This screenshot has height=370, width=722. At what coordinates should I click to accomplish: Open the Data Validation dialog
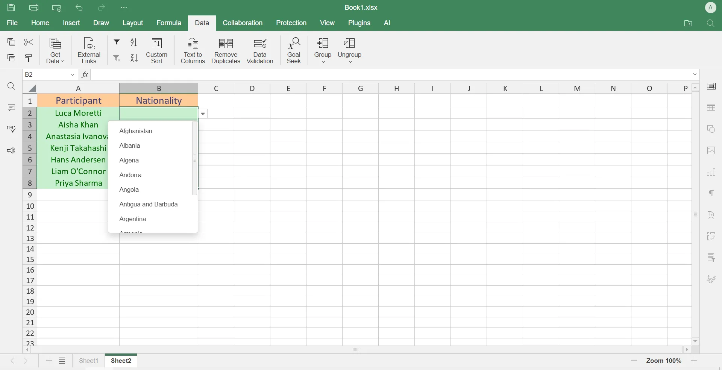[x=260, y=50]
